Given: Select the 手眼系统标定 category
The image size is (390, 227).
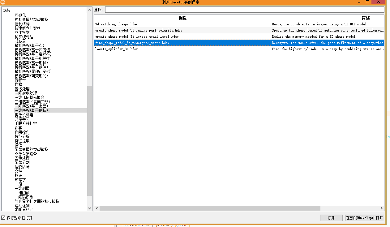Looking at the screenshot, I should coord(26,123).
